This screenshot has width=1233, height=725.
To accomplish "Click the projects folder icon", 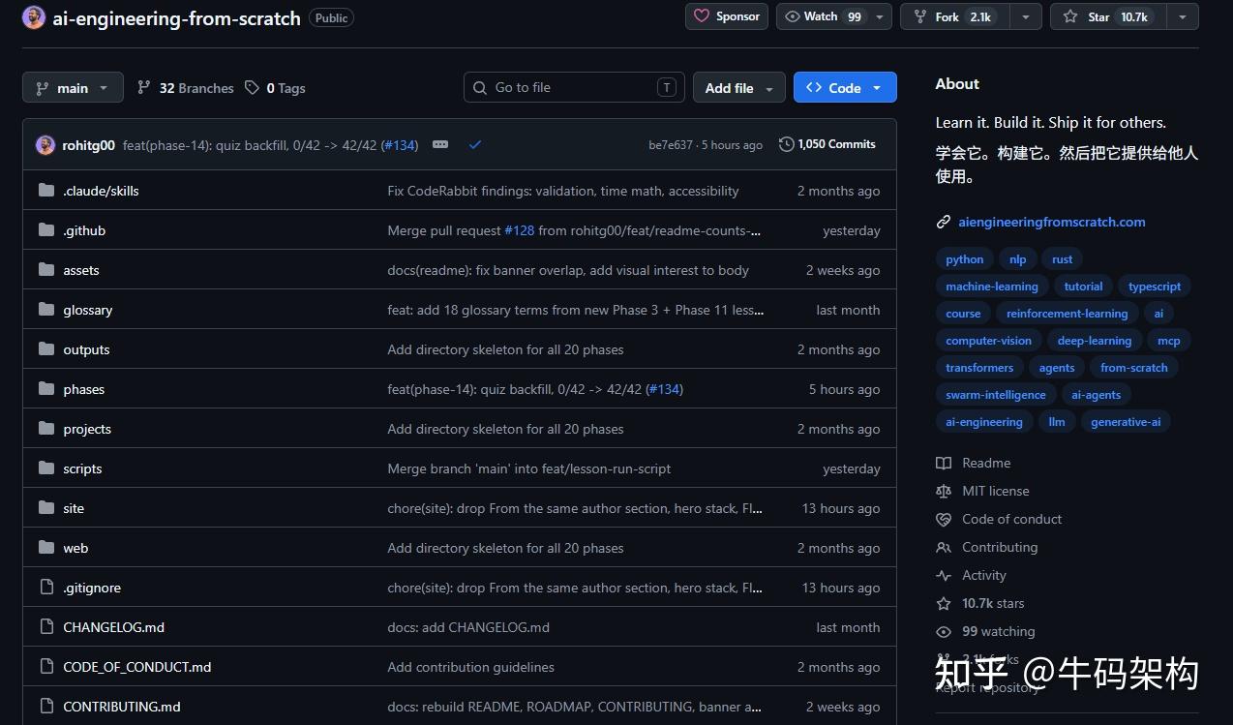I will pyautogui.click(x=46, y=429).
